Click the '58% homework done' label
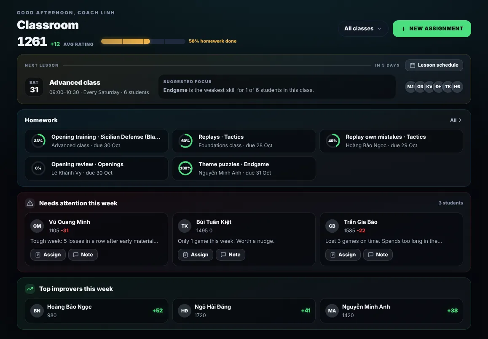The image size is (488, 339). click(212, 41)
